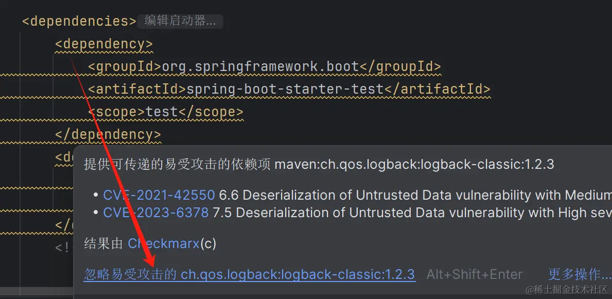Click the 忽略易受攻击的 logback-classic:1.2.3 action link
This screenshot has width=612, height=299.
pyautogui.click(x=249, y=274)
